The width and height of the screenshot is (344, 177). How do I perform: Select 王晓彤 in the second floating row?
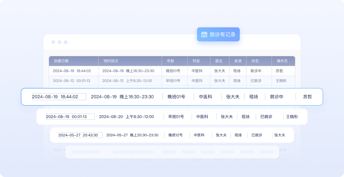coord(292,117)
